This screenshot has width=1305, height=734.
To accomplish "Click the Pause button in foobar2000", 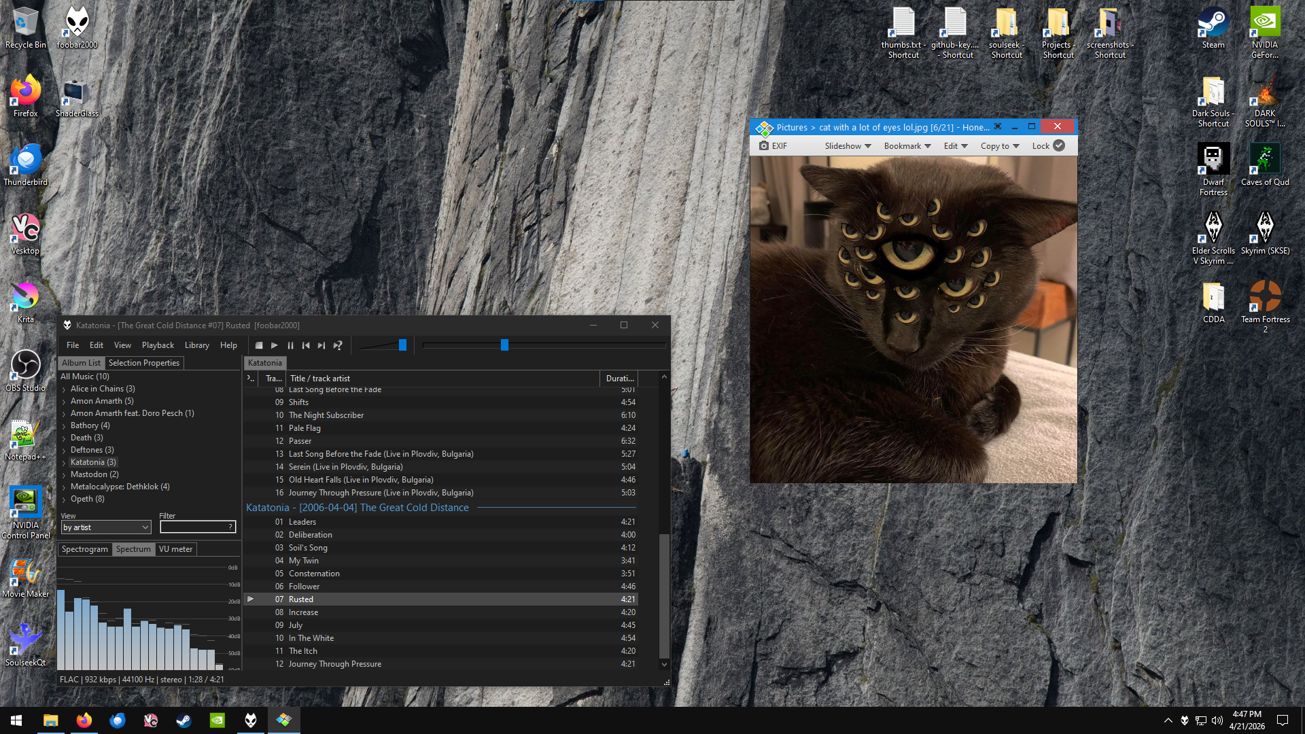I will 290,345.
